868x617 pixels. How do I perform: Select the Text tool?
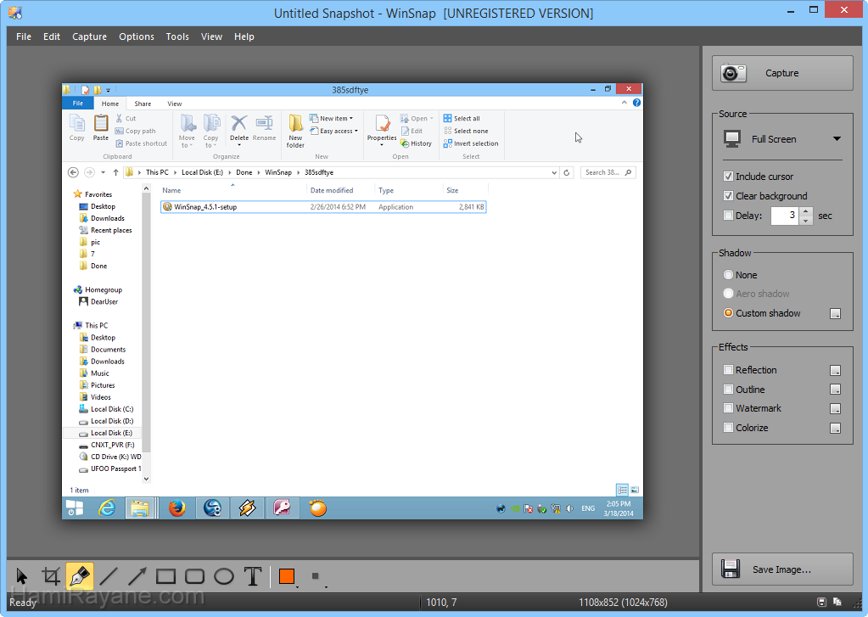(253, 576)
